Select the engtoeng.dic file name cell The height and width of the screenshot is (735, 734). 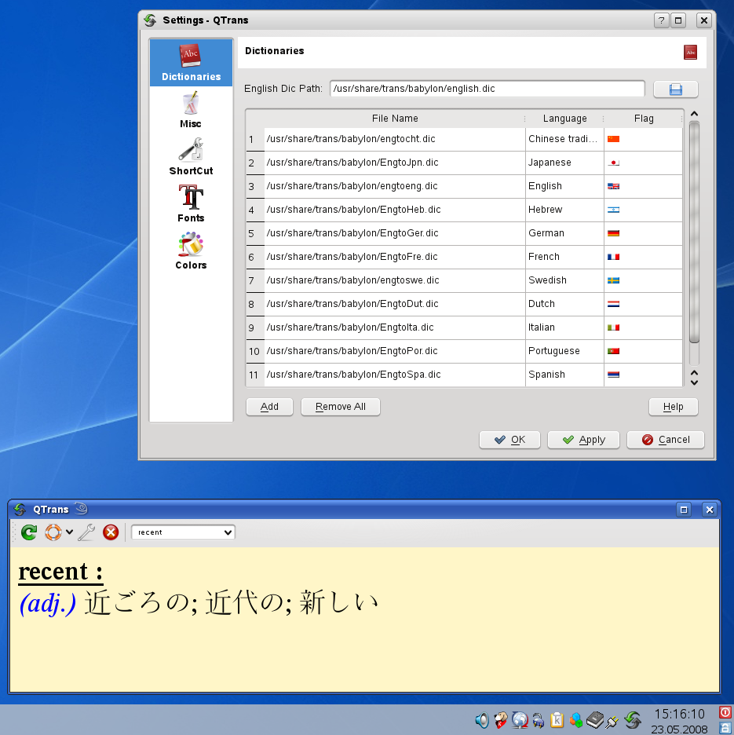click(395, 186)
